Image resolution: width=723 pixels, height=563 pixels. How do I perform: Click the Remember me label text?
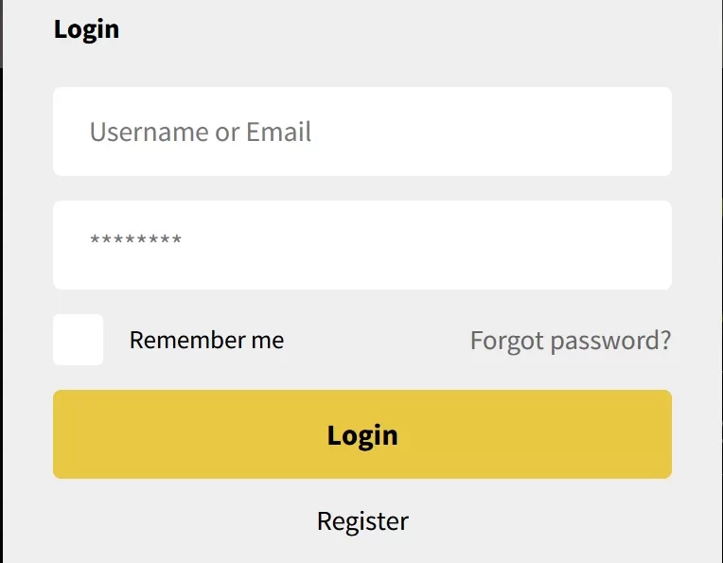[206, 340]
